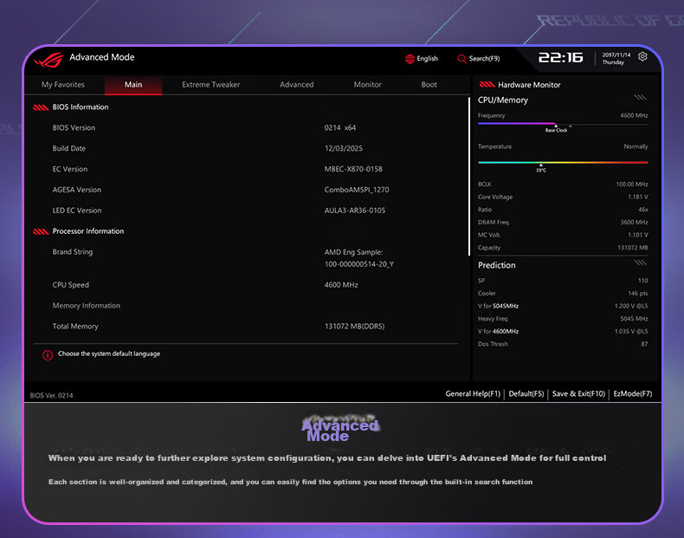Collapse the CPU/Memory section stripes

pos(640,97)
